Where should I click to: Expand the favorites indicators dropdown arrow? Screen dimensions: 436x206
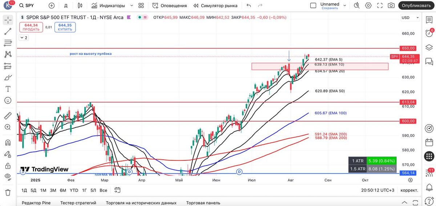(132, 5)
